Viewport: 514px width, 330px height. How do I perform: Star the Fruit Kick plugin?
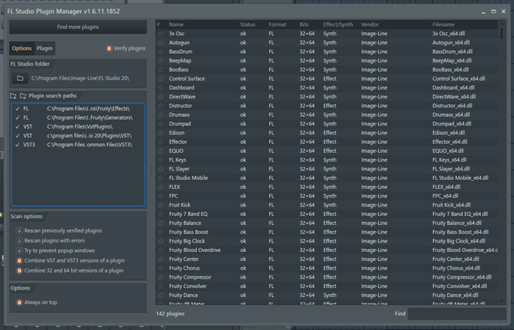coord(161,205)
